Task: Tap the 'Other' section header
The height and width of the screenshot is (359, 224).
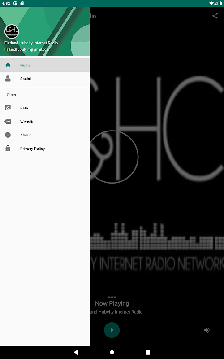Action: coord(12,95)
